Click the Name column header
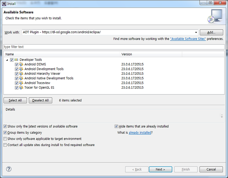Screen dimensions: 228x178 point(62,54)
